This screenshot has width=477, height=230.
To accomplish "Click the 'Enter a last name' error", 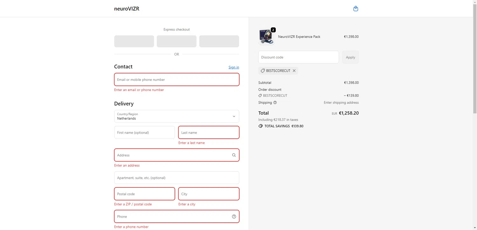I will [x=191, y=143].
